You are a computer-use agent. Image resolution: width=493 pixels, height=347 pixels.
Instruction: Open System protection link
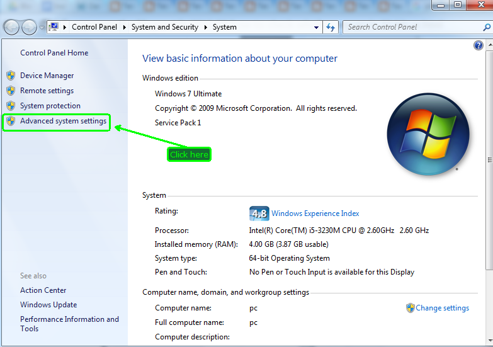[x=50, y=106]
